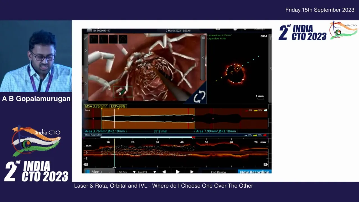Expand the Post PCI procedure dropdown
This screenshot has height=202, width=359.
155,172
